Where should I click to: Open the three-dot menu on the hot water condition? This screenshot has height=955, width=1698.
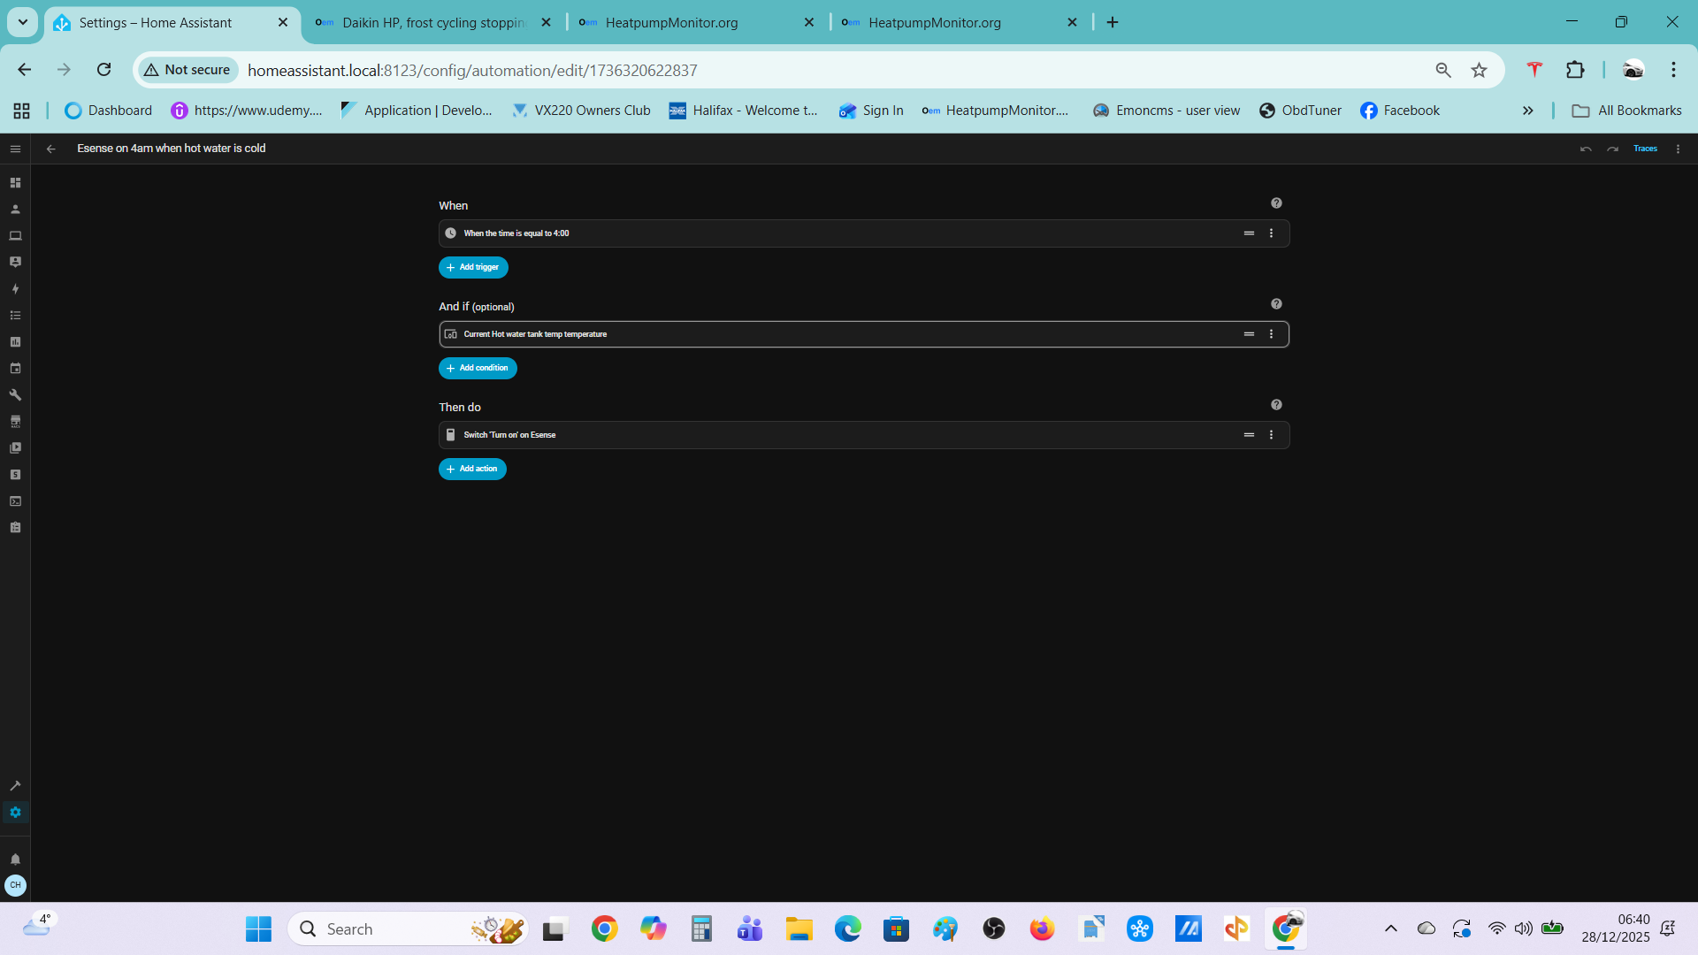click(1272, 334)
